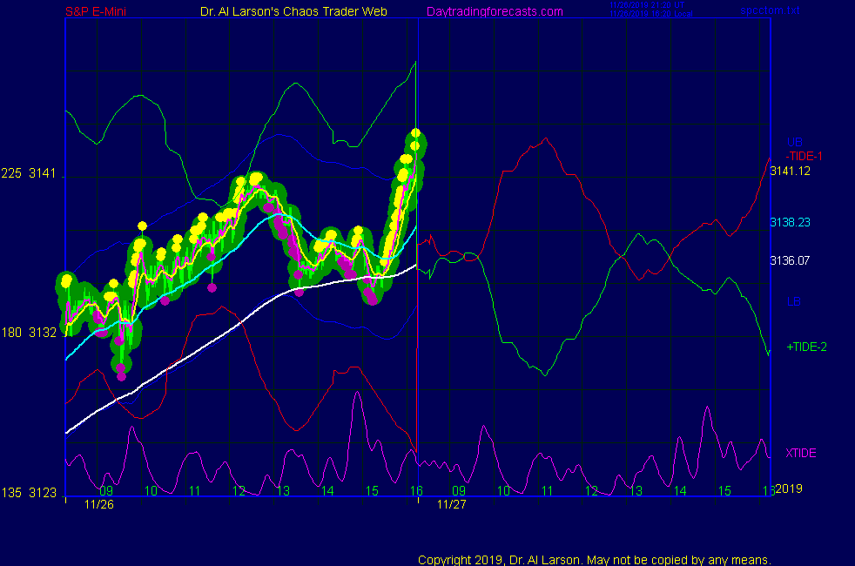Click the '11/26/2019 16:20 Local' timestamp
855x566 pixels.
pos(651,14)
